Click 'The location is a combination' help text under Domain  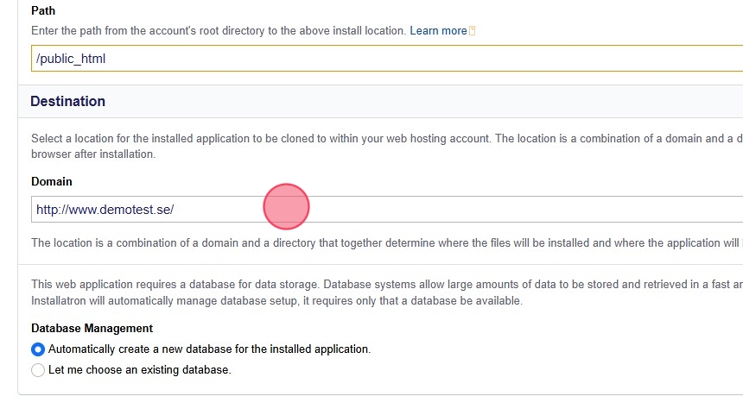click(x=259, y=243)
